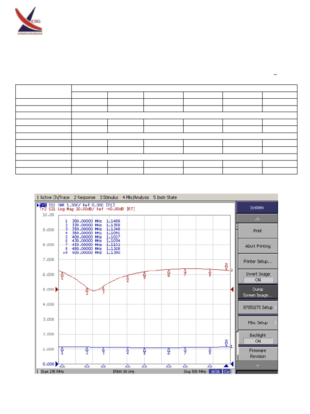Click the 16/16 averaging indicator

click(x=216, y=372)
